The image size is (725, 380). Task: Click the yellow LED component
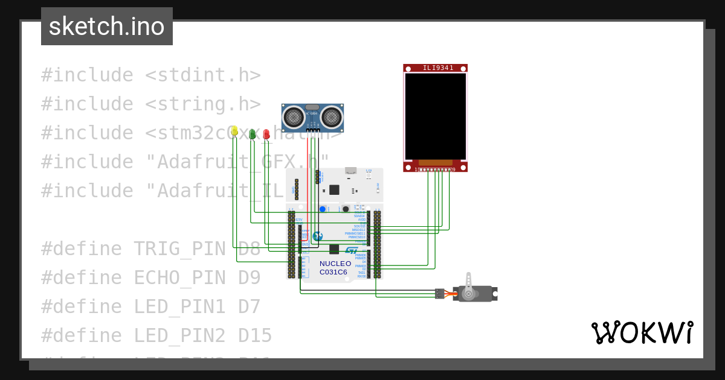(234, 131)
